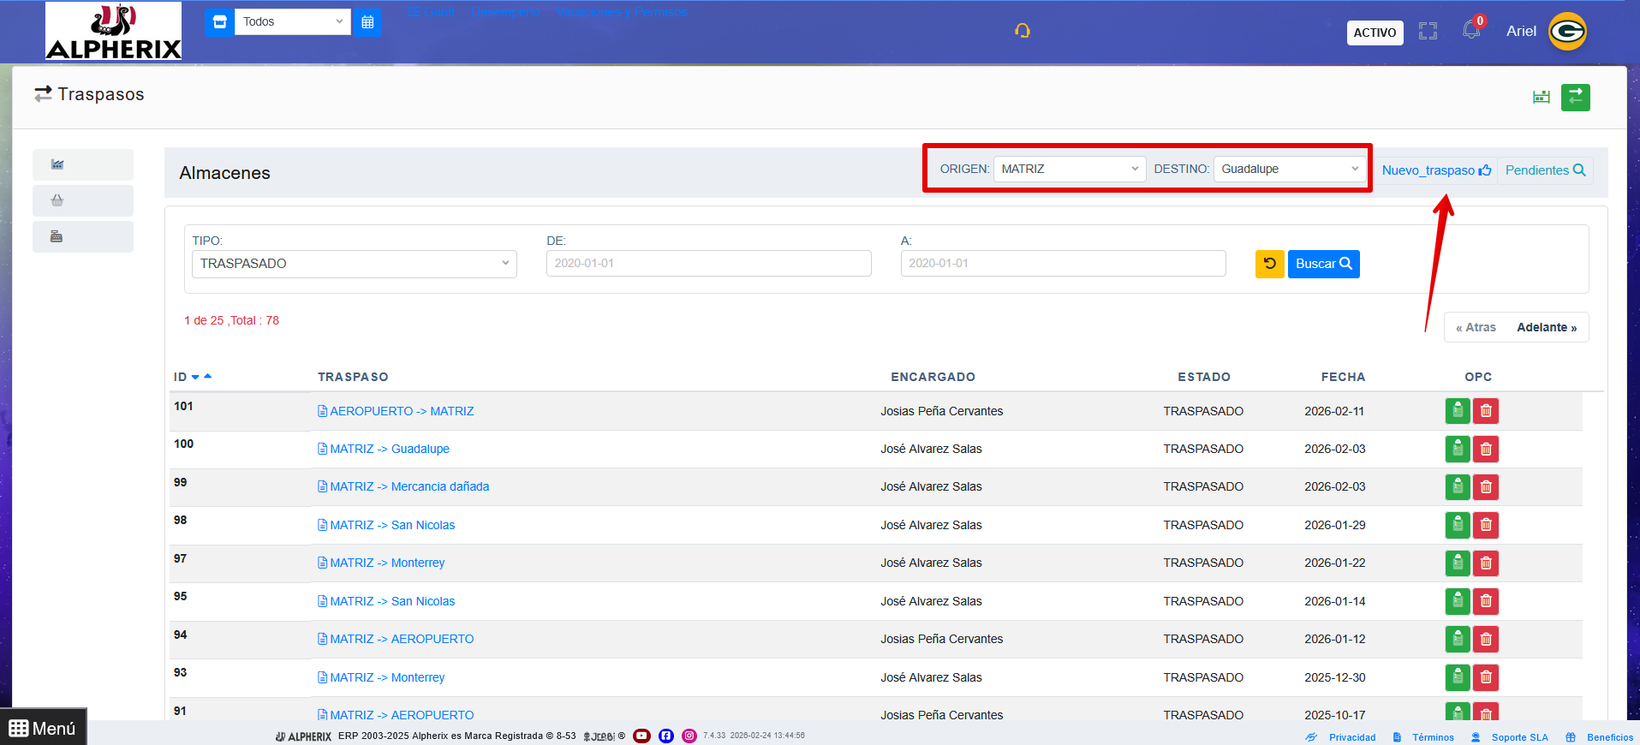Toggle the ACTIVO status button

pyautogui.click(x=1375, y=33)
